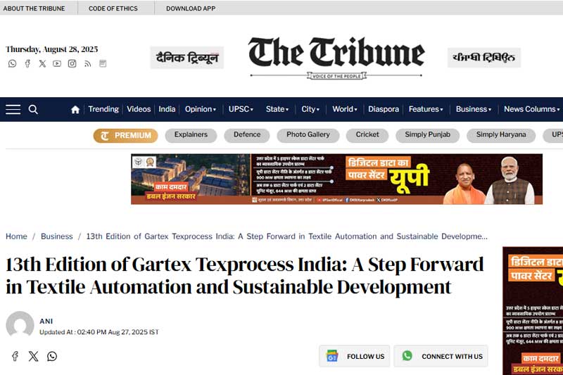Share the article on X
The width and height of the screenshot is (563, 375).
pos(33,356)
